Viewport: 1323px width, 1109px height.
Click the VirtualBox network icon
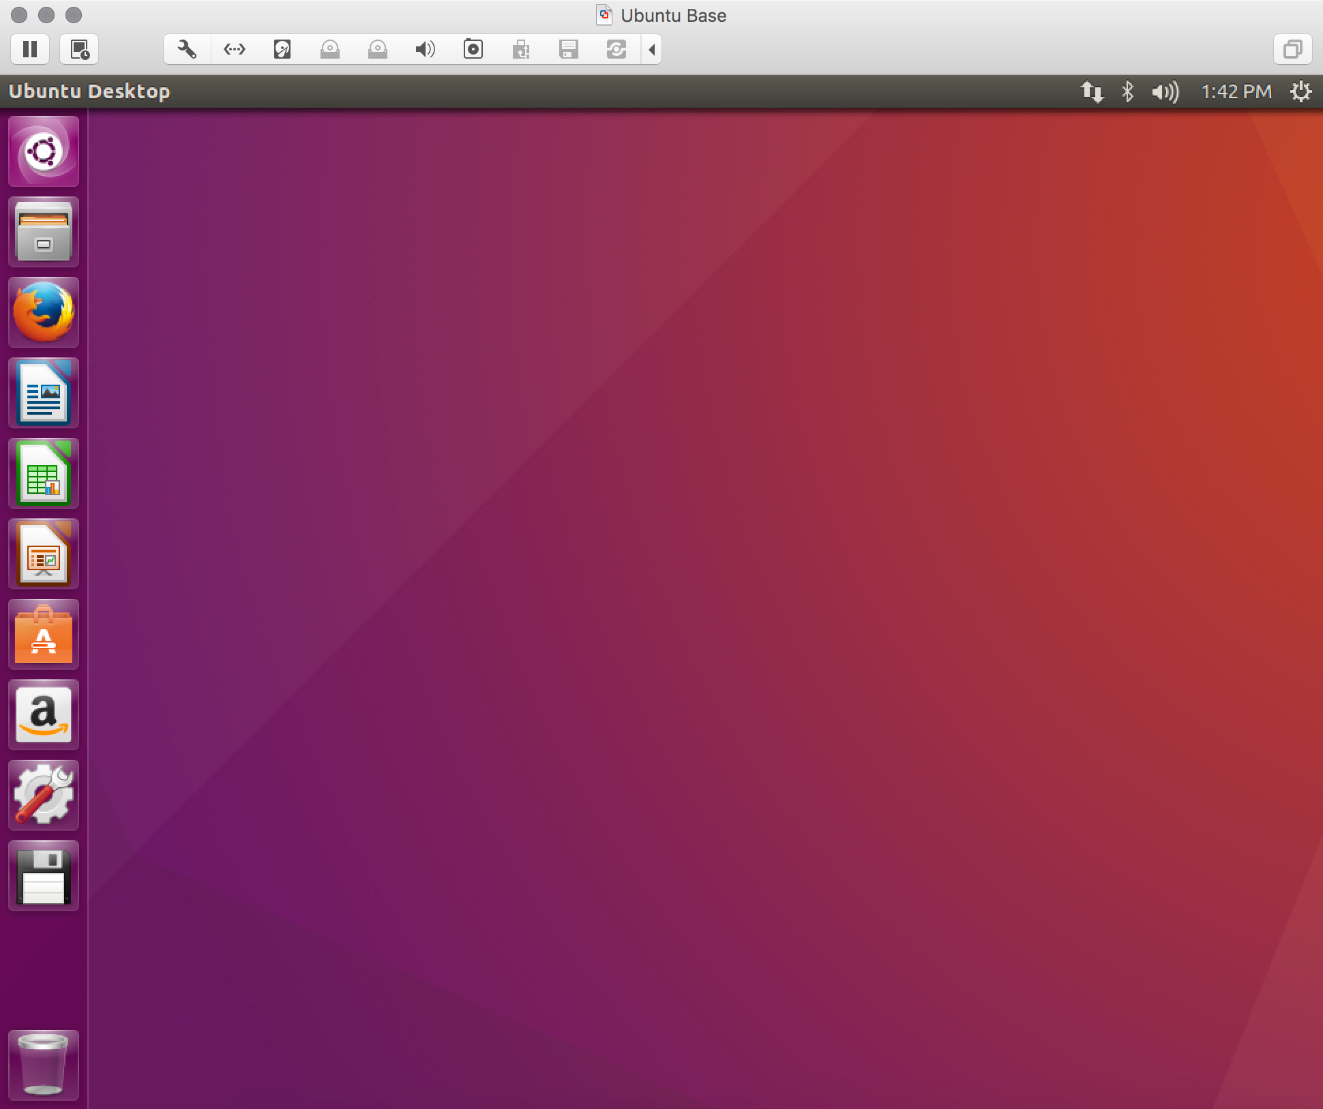coord(234,50)
